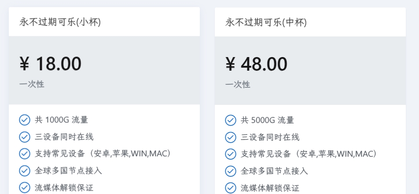The image size is (419, 194).
Task: Click checkmark icon beside 共 5000G 流量
Action: click(x=230, y=120)
